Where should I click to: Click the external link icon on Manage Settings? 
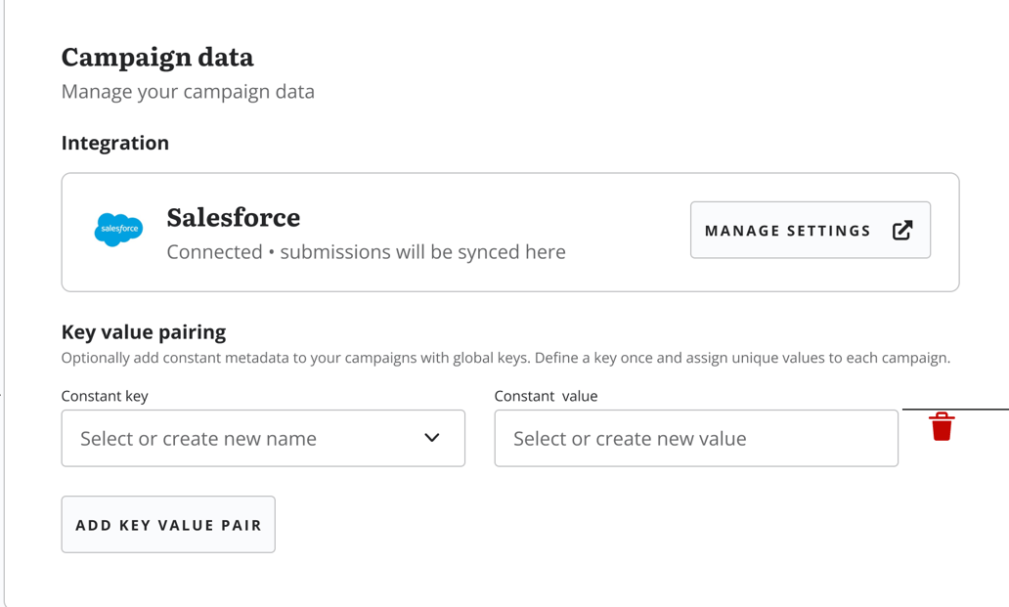coord(902,231)
